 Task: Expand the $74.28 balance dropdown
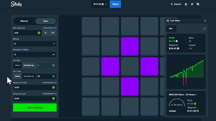[100, 4]
